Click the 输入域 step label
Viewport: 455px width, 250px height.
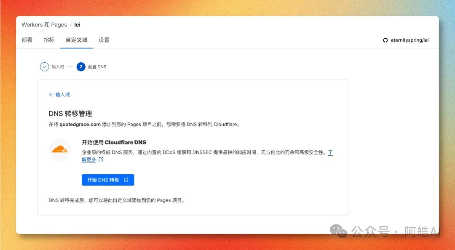coord(58,66)
